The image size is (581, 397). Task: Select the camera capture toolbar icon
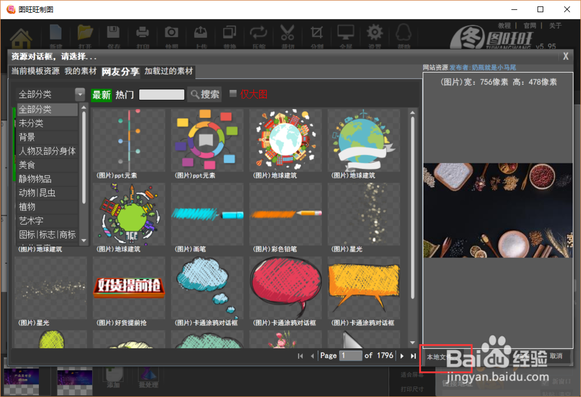(172, 32)
